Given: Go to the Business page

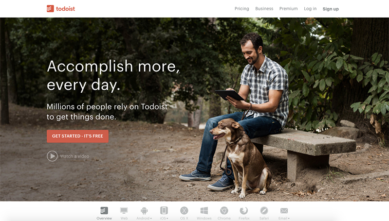Looking at the screenshot, I should (264, 9).
